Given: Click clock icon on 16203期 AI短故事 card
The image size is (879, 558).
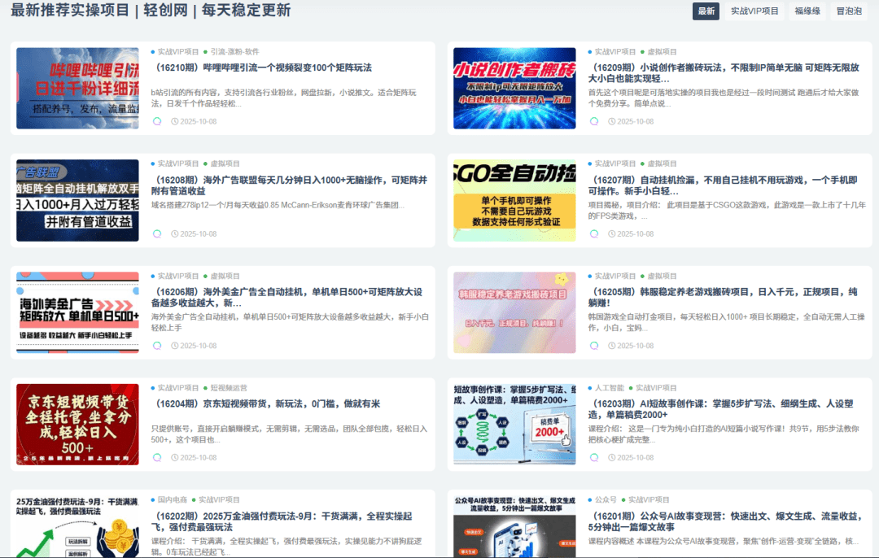Looking at the screenshot, I should (611, 457).
